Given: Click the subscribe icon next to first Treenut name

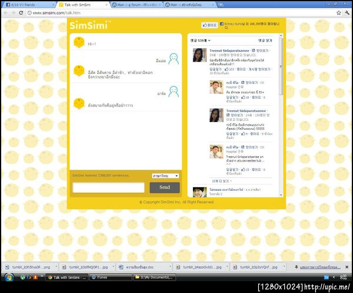Looking at the screenshot, I should point(253,50).
